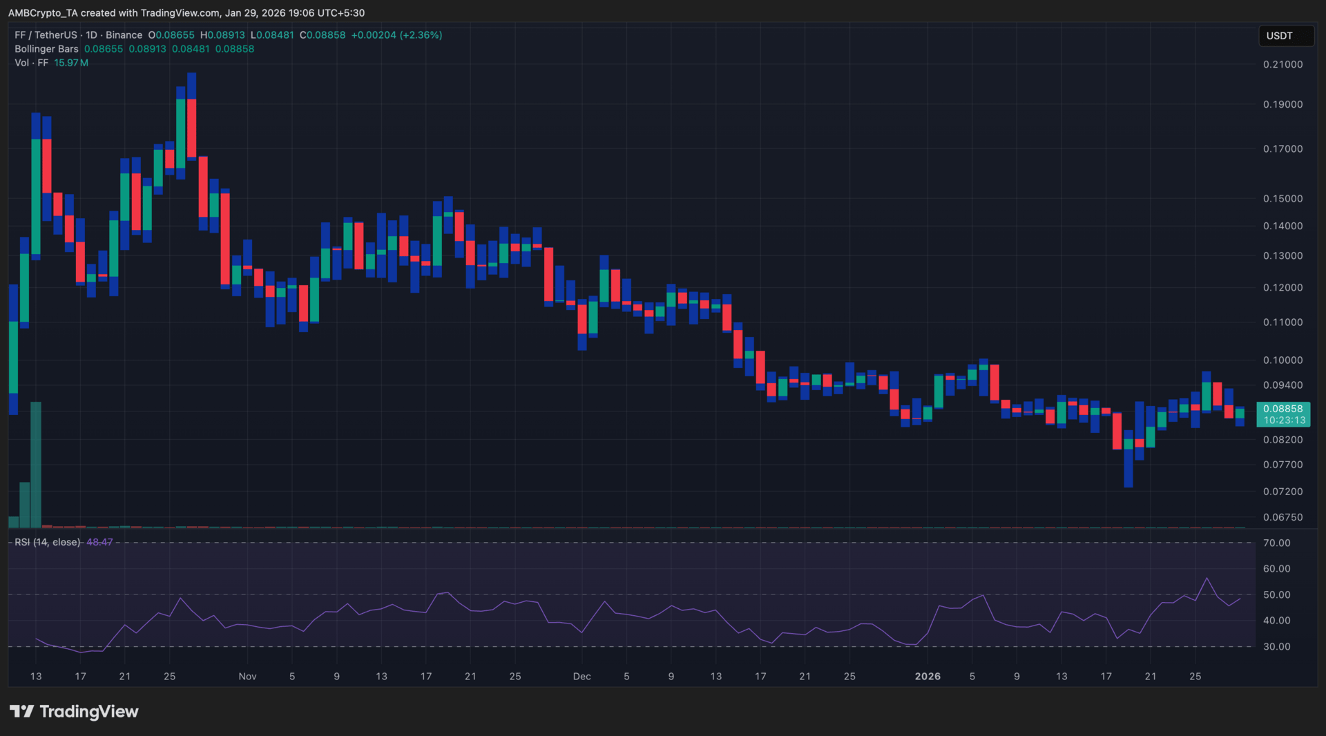Click the Vol · FF indicator label

[x=32, y=63]
